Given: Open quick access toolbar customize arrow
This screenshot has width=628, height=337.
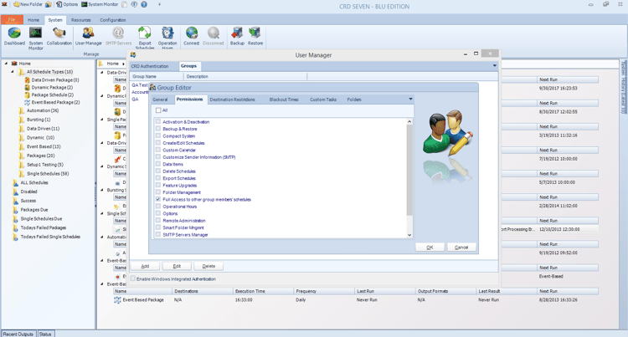Looking at the screenshot, I should click(159, 4).
